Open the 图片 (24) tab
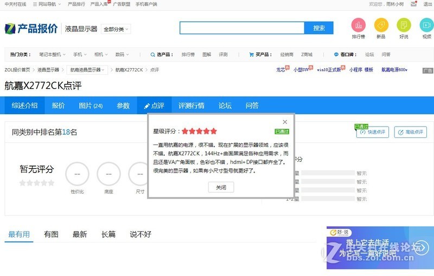This screenshot has height=276, width=434. tap(91, 106)
